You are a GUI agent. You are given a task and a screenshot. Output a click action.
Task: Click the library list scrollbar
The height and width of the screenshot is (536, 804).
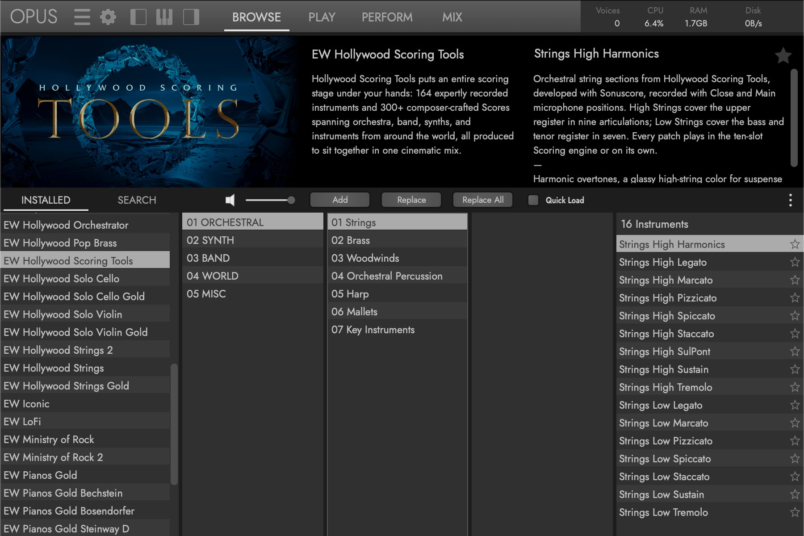click(174, 424)
